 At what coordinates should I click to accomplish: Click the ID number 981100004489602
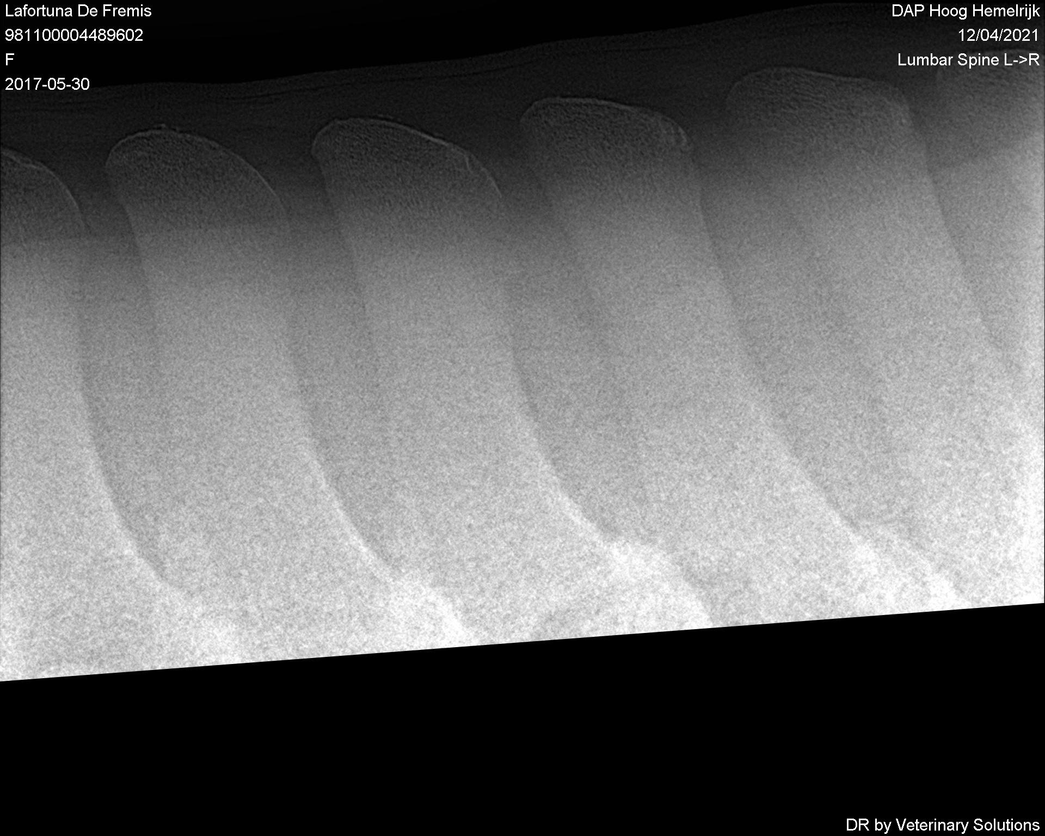pos(74,35)
